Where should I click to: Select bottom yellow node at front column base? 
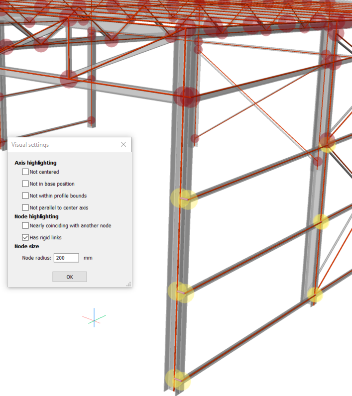178,381
